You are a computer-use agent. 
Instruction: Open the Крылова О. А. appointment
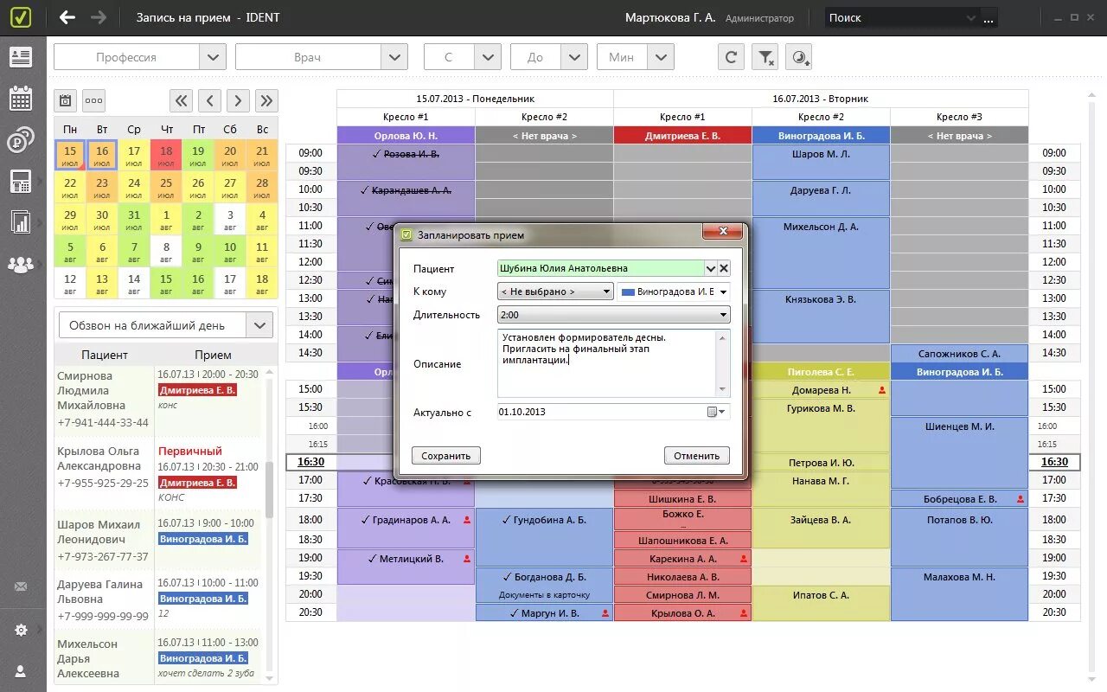682,613
